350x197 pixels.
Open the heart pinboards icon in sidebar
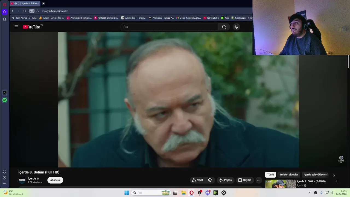(4, 172)
